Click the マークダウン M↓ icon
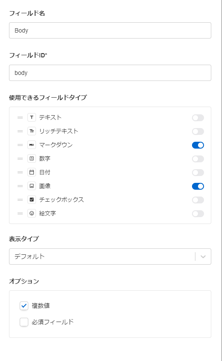Viewport: 222px width, 361px height. [x=32, y=145]
